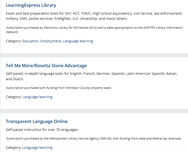
Task: Select Employment category under LearningExpress Library
Action: click(x=51, y=41)
